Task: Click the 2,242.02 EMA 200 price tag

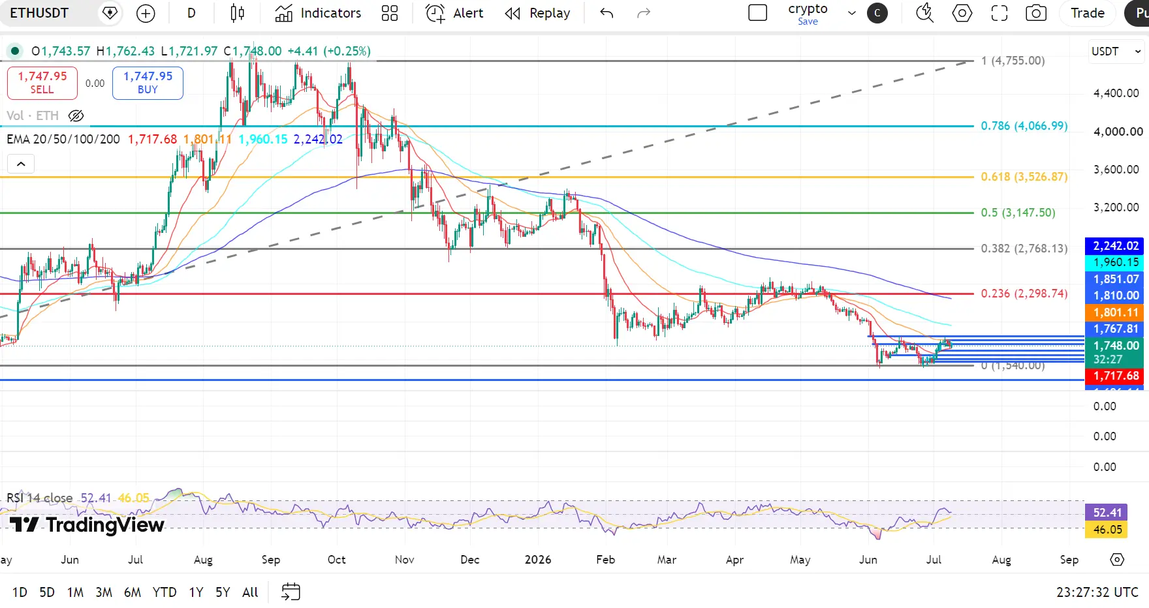Action: (x=1115, y=246)
